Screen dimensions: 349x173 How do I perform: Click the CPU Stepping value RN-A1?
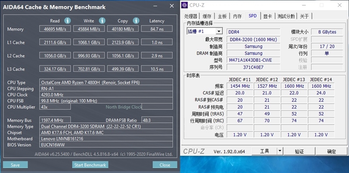(106, 88)
